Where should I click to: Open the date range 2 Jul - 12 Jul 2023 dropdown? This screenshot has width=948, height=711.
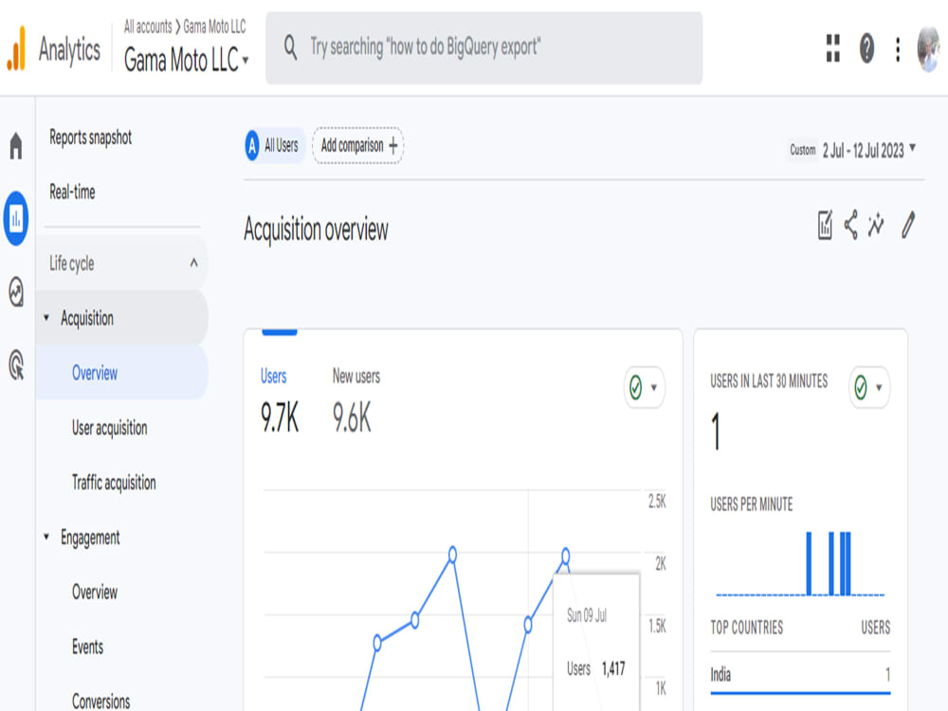868,150
